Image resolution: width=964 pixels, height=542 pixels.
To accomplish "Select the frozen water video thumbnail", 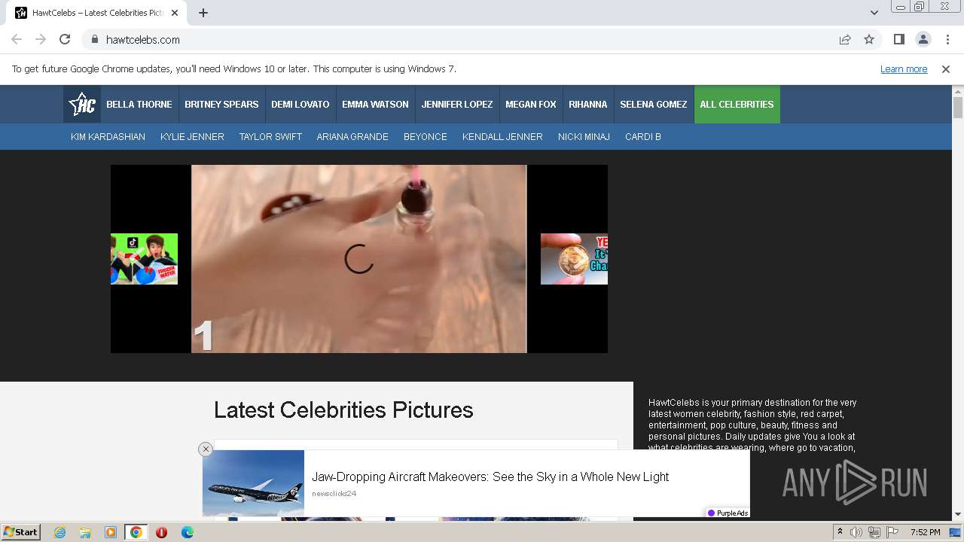I will click(x=144, y=259).
